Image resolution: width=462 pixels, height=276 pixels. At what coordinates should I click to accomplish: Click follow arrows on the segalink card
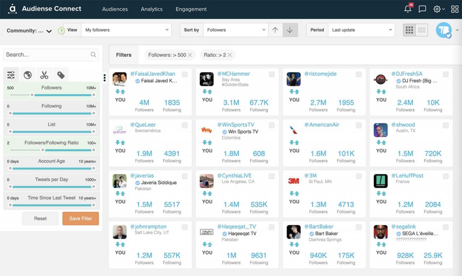coord(381,244)
